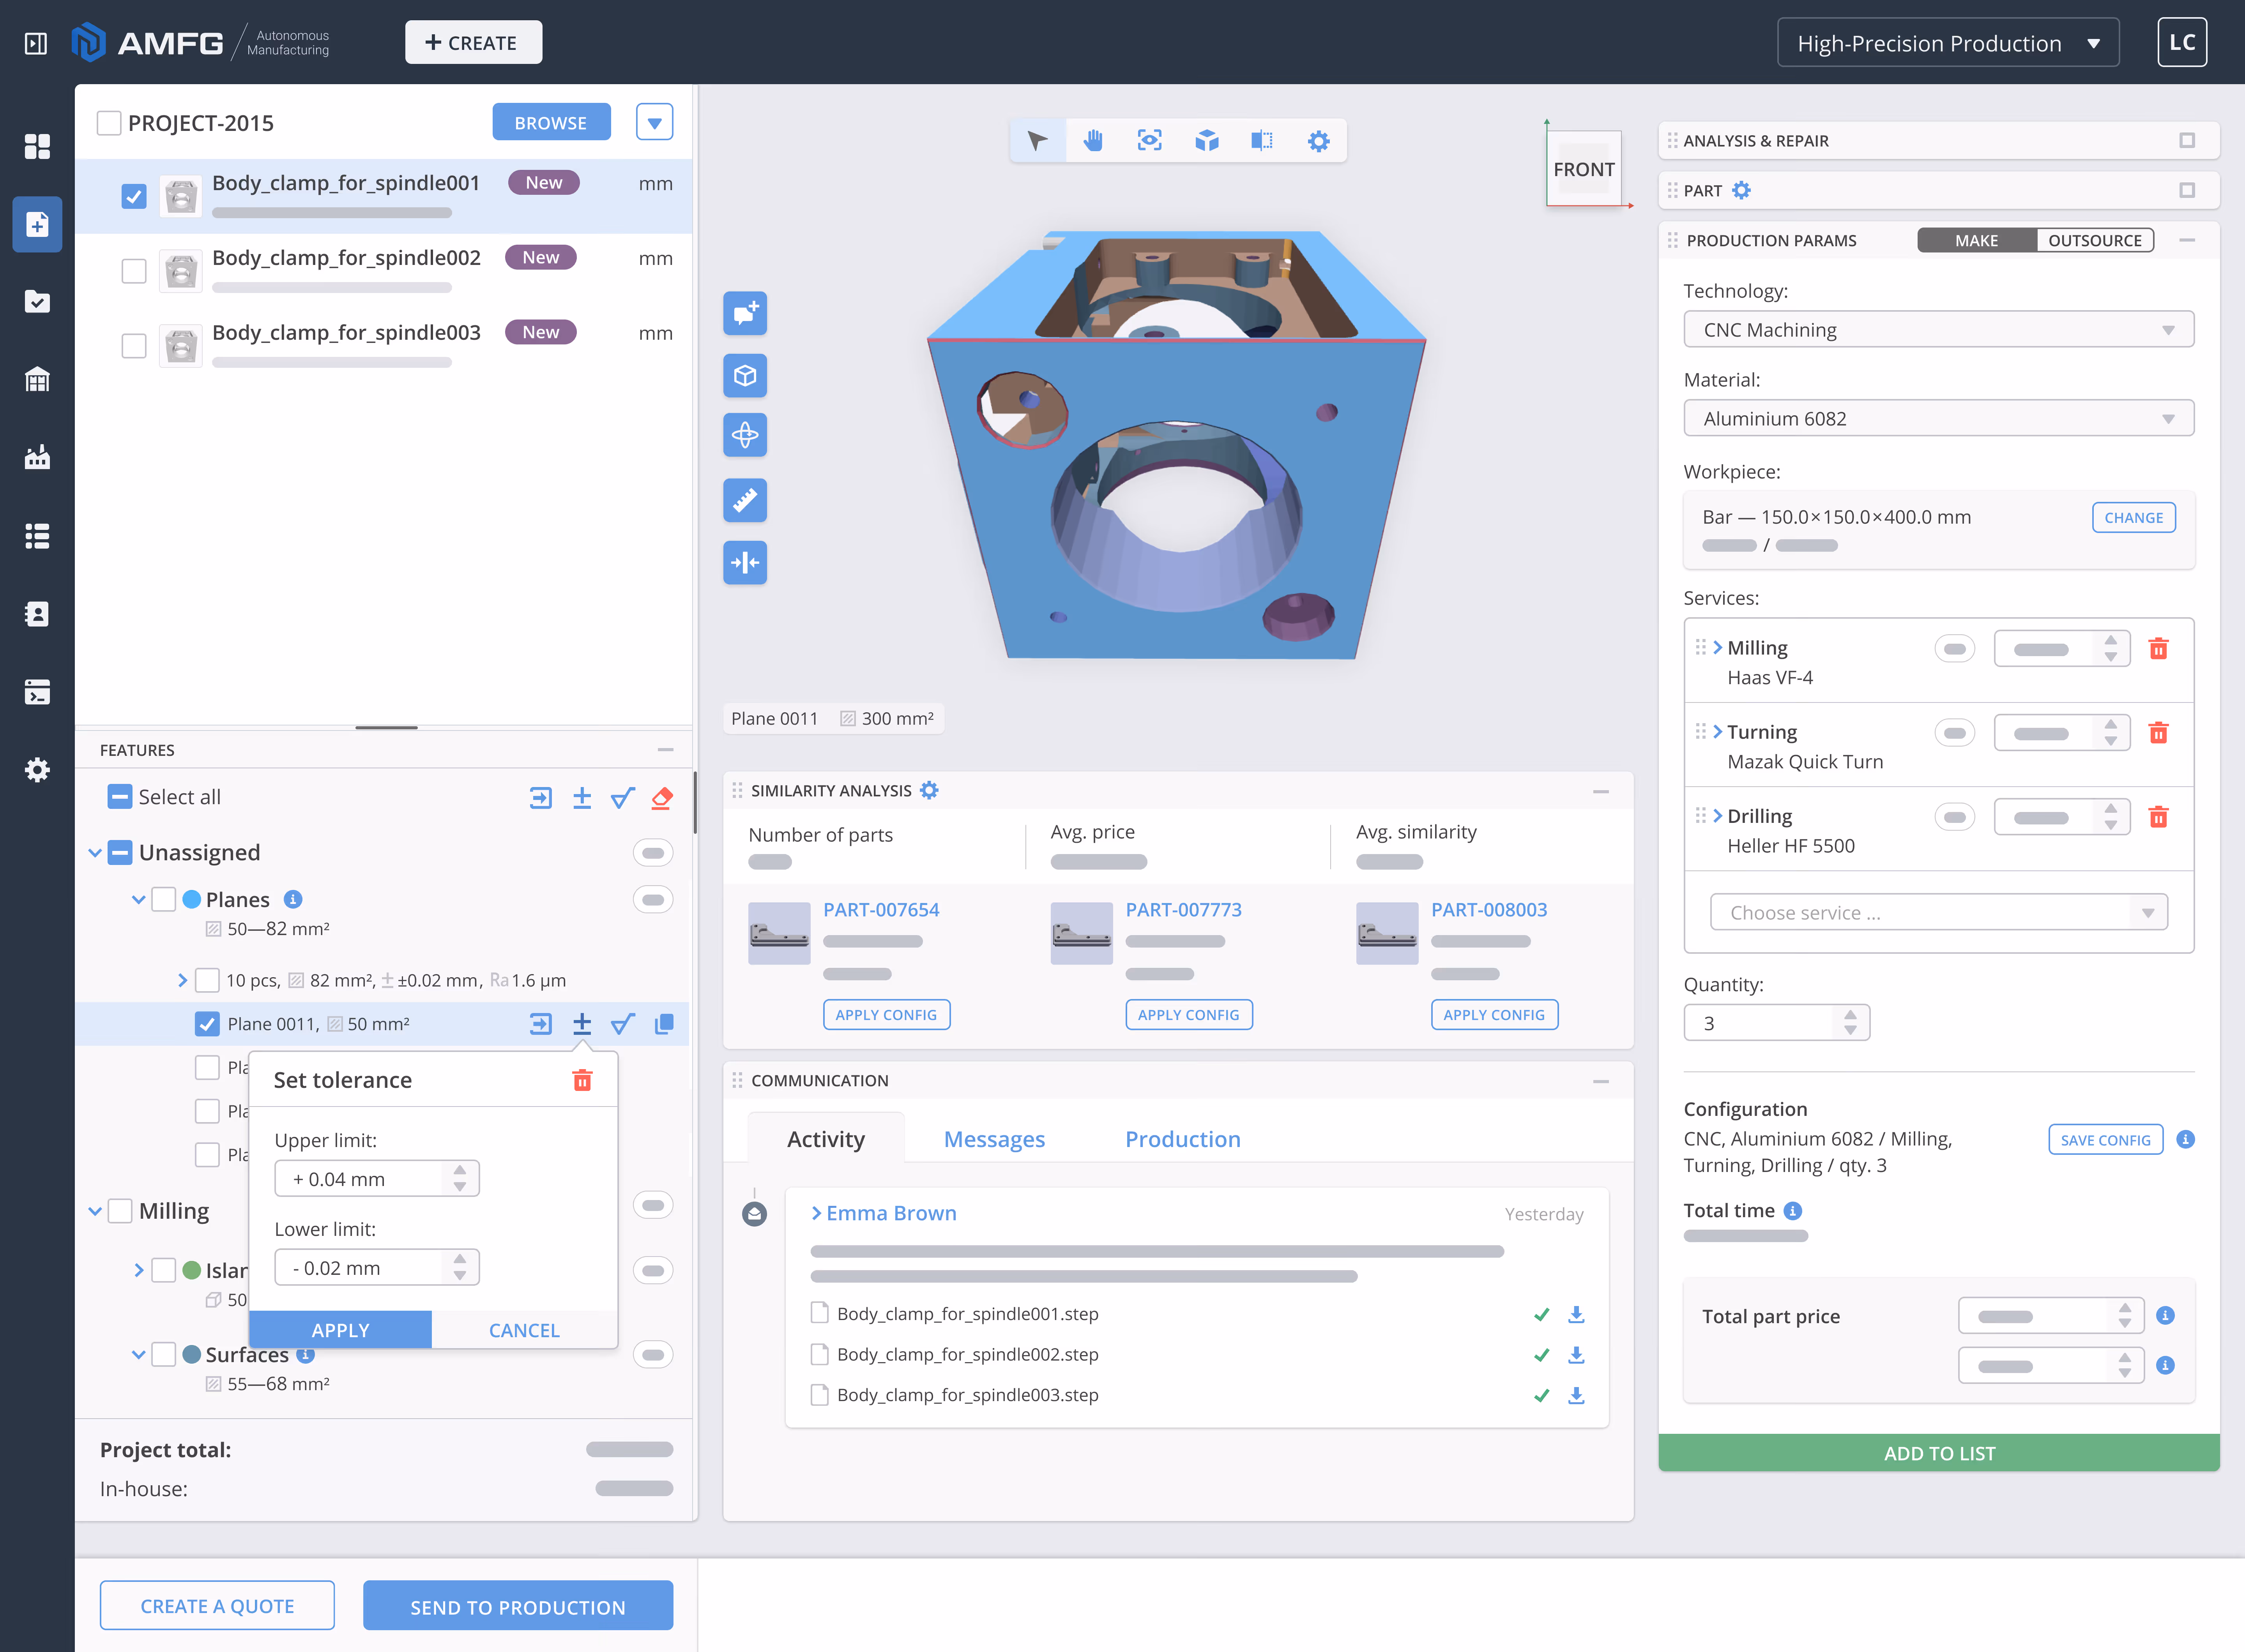Open viewer settings gear icon

click(x=1319, y=141)
